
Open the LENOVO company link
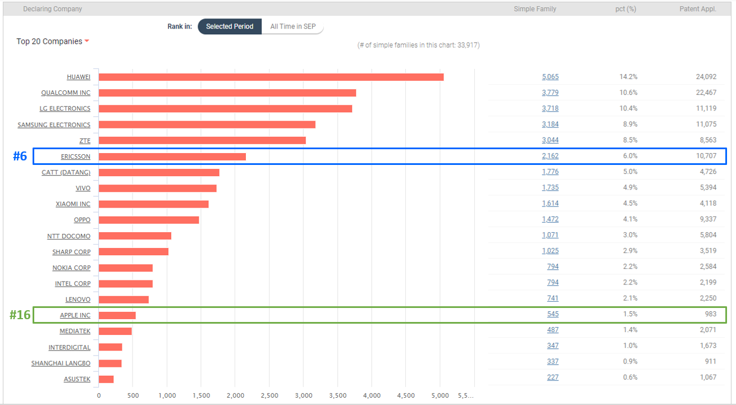click(78, 300)
